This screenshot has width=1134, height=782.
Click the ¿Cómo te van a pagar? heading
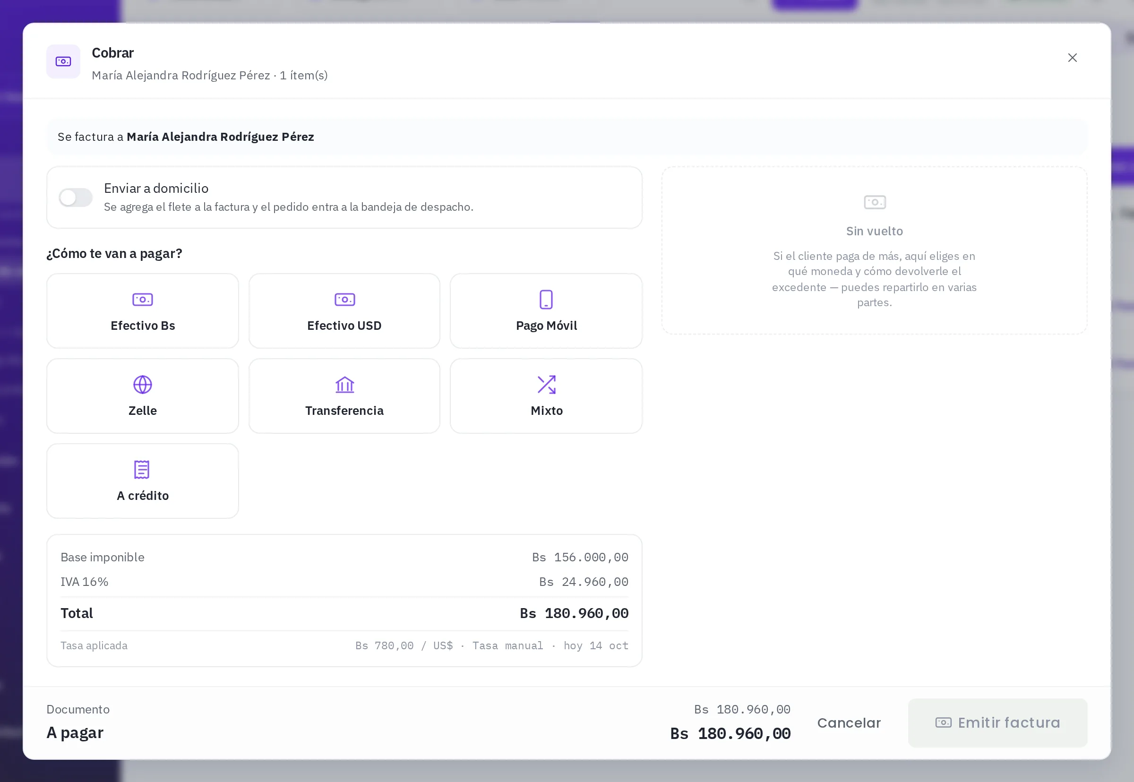click(114, 253)
